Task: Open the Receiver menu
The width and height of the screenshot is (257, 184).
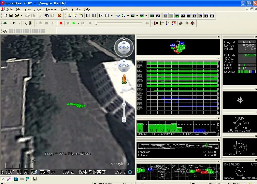Action: coord(52,9)
